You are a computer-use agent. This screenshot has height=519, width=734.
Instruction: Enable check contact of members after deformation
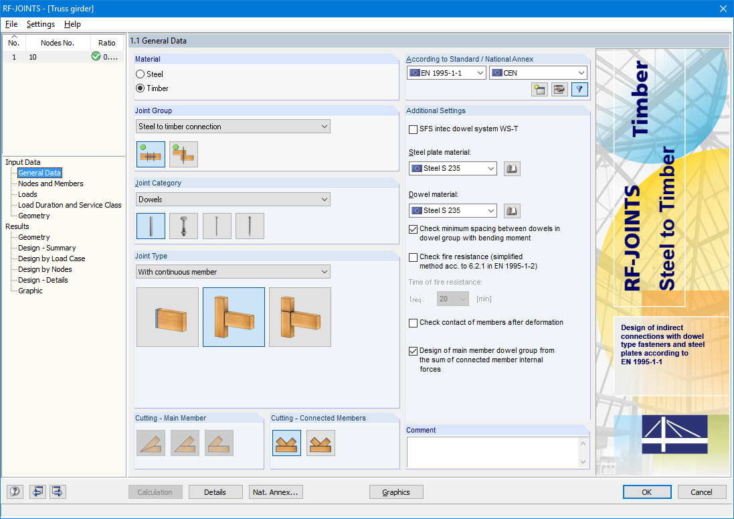pos(413,323)
